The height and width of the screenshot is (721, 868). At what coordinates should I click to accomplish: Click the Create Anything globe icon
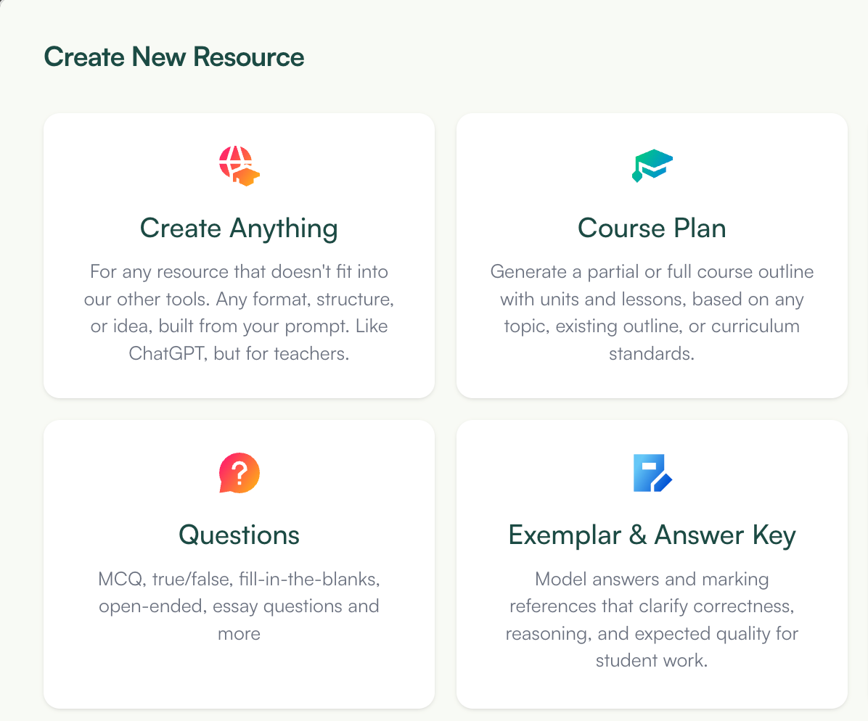pyautogui.click(x=239, y=165)
